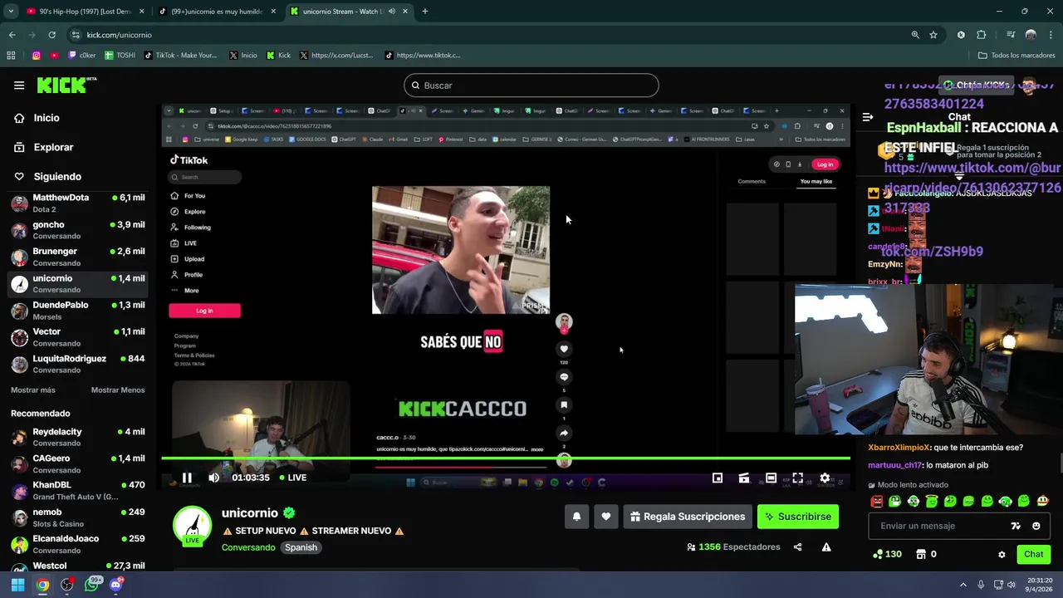1063x598 pixels.
Task: Jump to LIVE in player
Action: (292, 478)
